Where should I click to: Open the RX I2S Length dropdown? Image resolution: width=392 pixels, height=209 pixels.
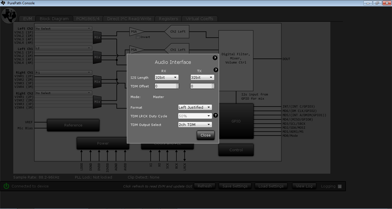coord(166,78)
